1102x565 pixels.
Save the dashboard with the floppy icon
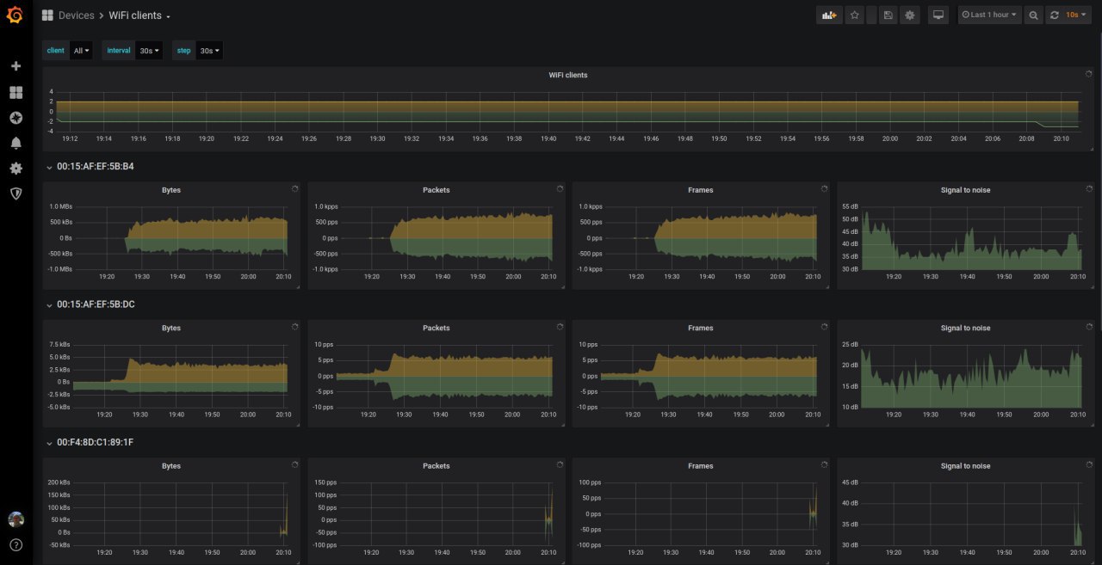point(888,15)
